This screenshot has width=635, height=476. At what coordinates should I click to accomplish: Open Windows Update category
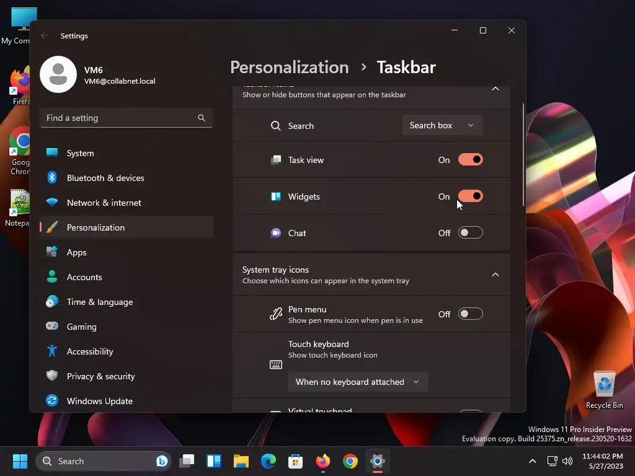[x=127, y=401]
